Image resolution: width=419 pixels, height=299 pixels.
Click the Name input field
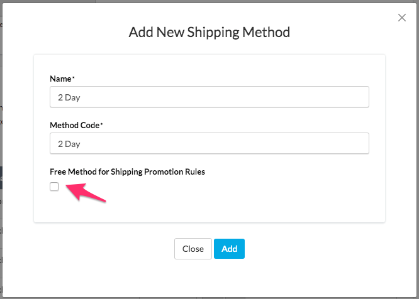pyautogui.click(x=209, y=97)
